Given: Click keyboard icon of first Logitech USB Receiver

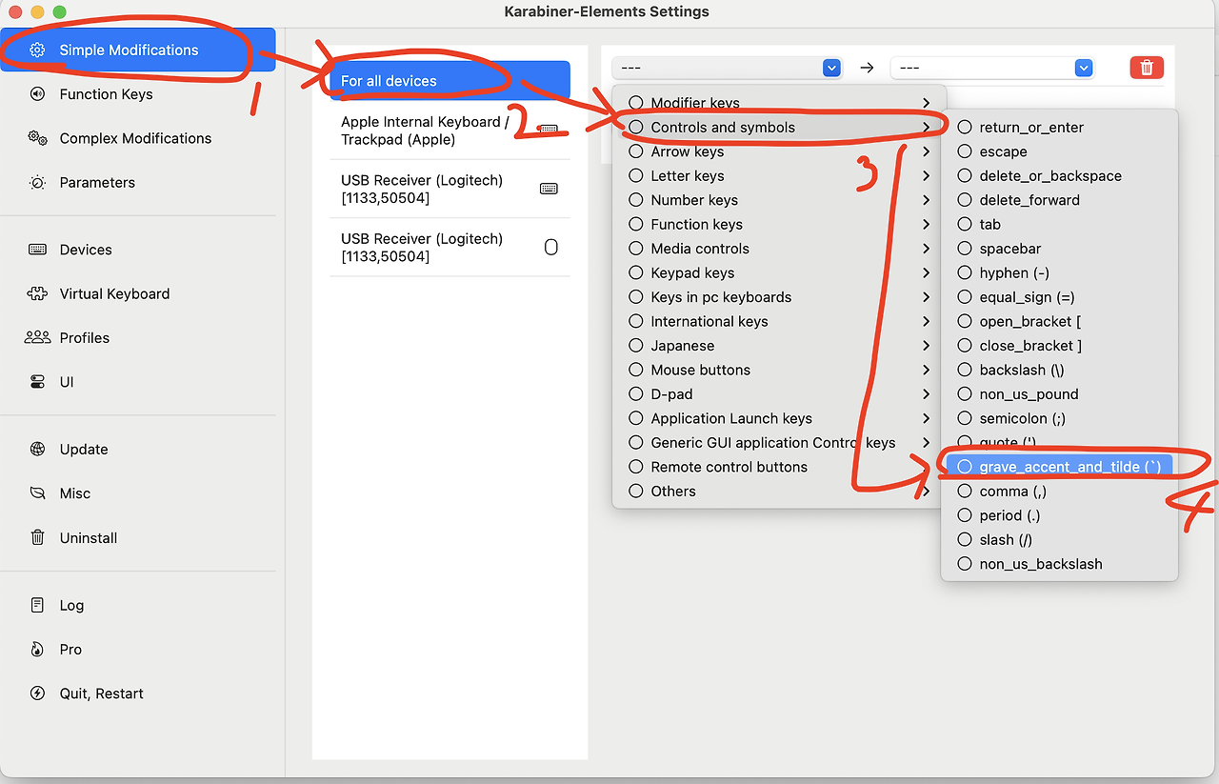Looking at the screenshot, I should 549,189.
